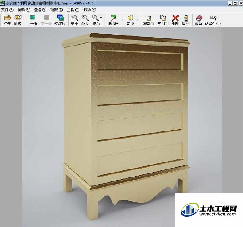Open 属性 properties
The width and height of the screenshot is (243, 227).
(185, 20)
